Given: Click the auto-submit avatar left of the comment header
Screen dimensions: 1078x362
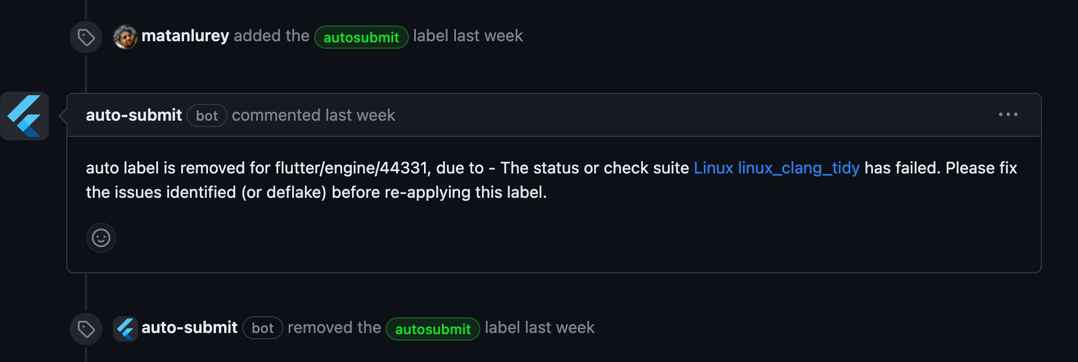Looking at the screenshot, I should (24, 115).
